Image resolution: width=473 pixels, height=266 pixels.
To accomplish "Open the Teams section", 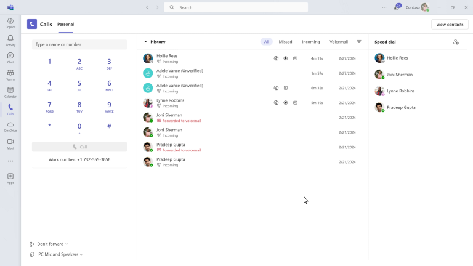I will [x=10, y=75].
